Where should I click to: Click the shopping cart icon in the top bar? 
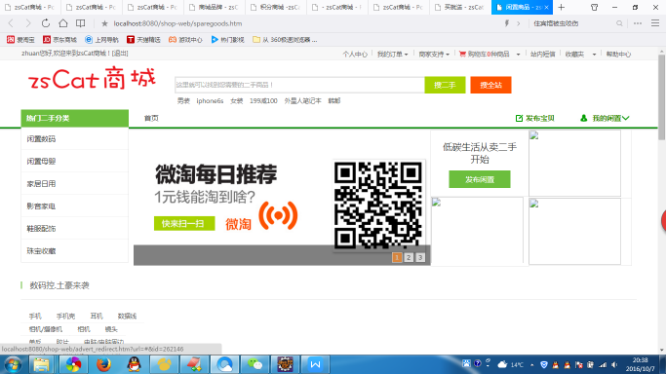tap(462, 54)
